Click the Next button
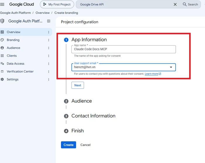 (78, 85)
